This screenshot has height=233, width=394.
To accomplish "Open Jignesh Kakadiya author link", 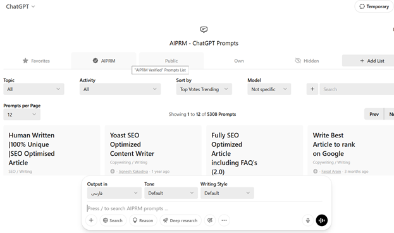I will pyautogui.click(x=133, y=172).
